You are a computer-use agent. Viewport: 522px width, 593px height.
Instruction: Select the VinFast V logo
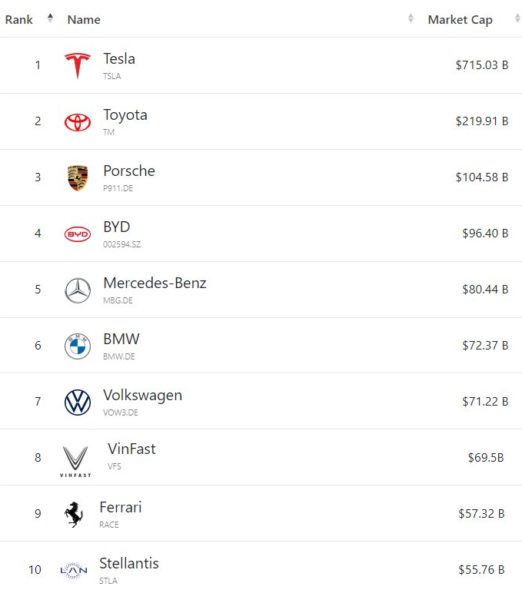75,461
